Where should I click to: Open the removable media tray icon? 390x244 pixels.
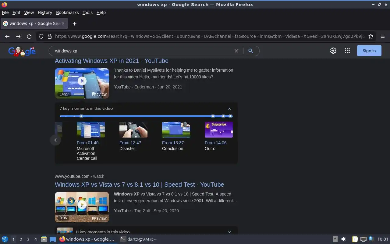click(335, 239)
